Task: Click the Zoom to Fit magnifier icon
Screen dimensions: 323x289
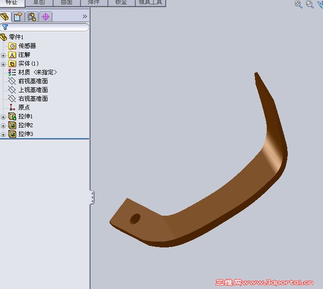Action: tap(298, 4)
